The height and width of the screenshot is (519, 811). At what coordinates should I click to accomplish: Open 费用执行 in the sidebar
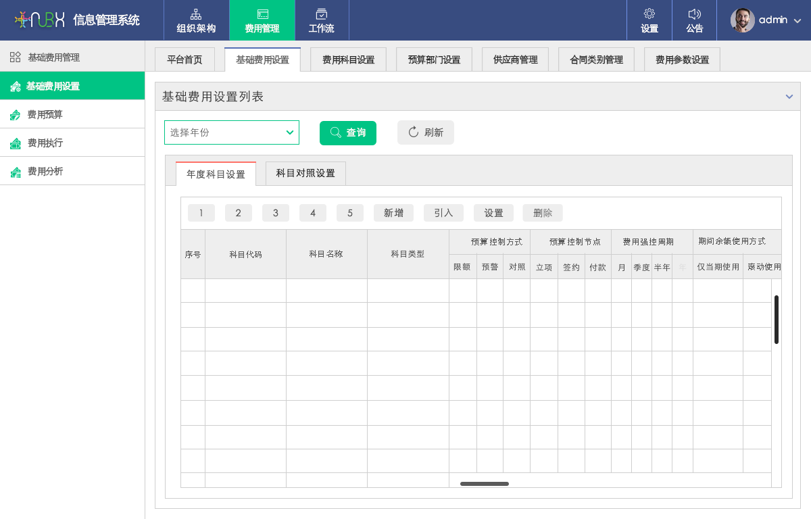click(45, 143)
